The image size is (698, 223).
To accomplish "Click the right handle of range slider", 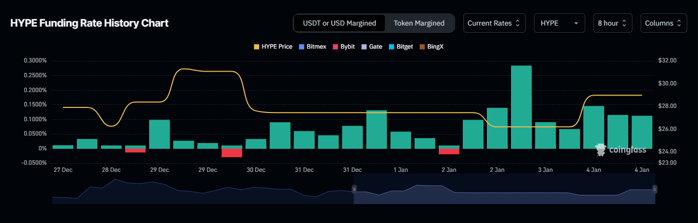I will click(x=654, y=189).
